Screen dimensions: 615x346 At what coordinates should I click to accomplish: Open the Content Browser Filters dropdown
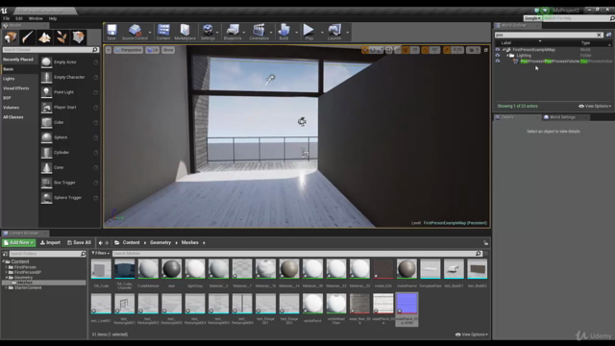101,254
